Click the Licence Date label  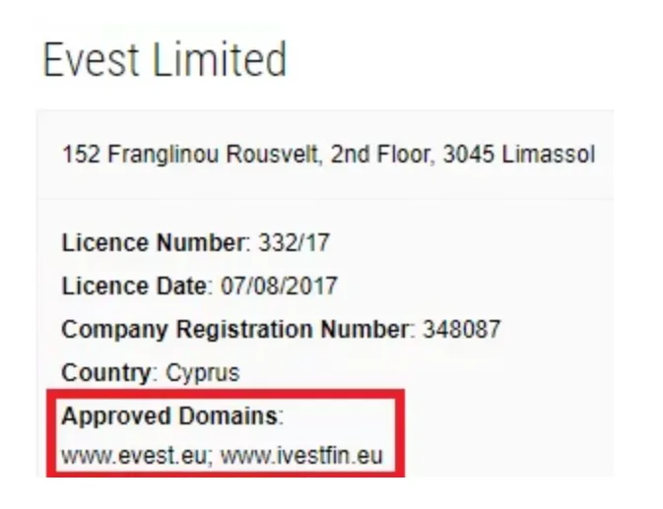pyautogui.click(x=137, y=286)
